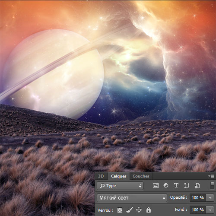The height and width of the screenshot is (216, 216).
Task: Click the Opacité value field
Action: point(198,198)
